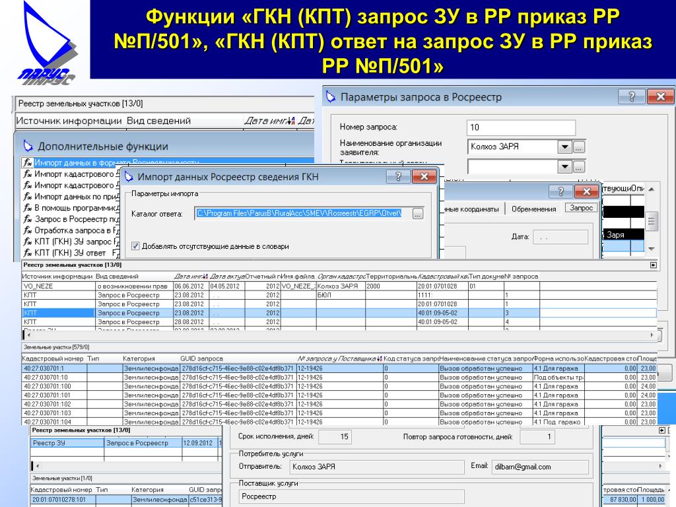Open help in Параметры запроса в Росреестр window

point(632,96)
